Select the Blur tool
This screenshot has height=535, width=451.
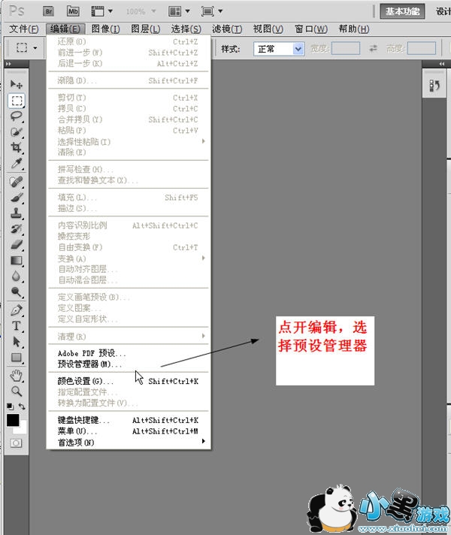[16, 276]
